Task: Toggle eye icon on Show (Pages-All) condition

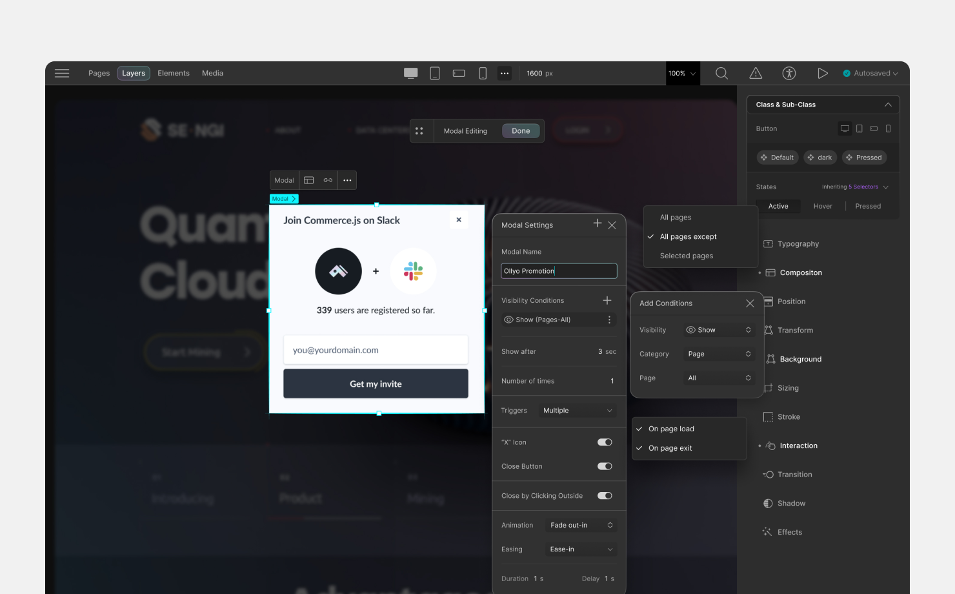Action: 508,320
